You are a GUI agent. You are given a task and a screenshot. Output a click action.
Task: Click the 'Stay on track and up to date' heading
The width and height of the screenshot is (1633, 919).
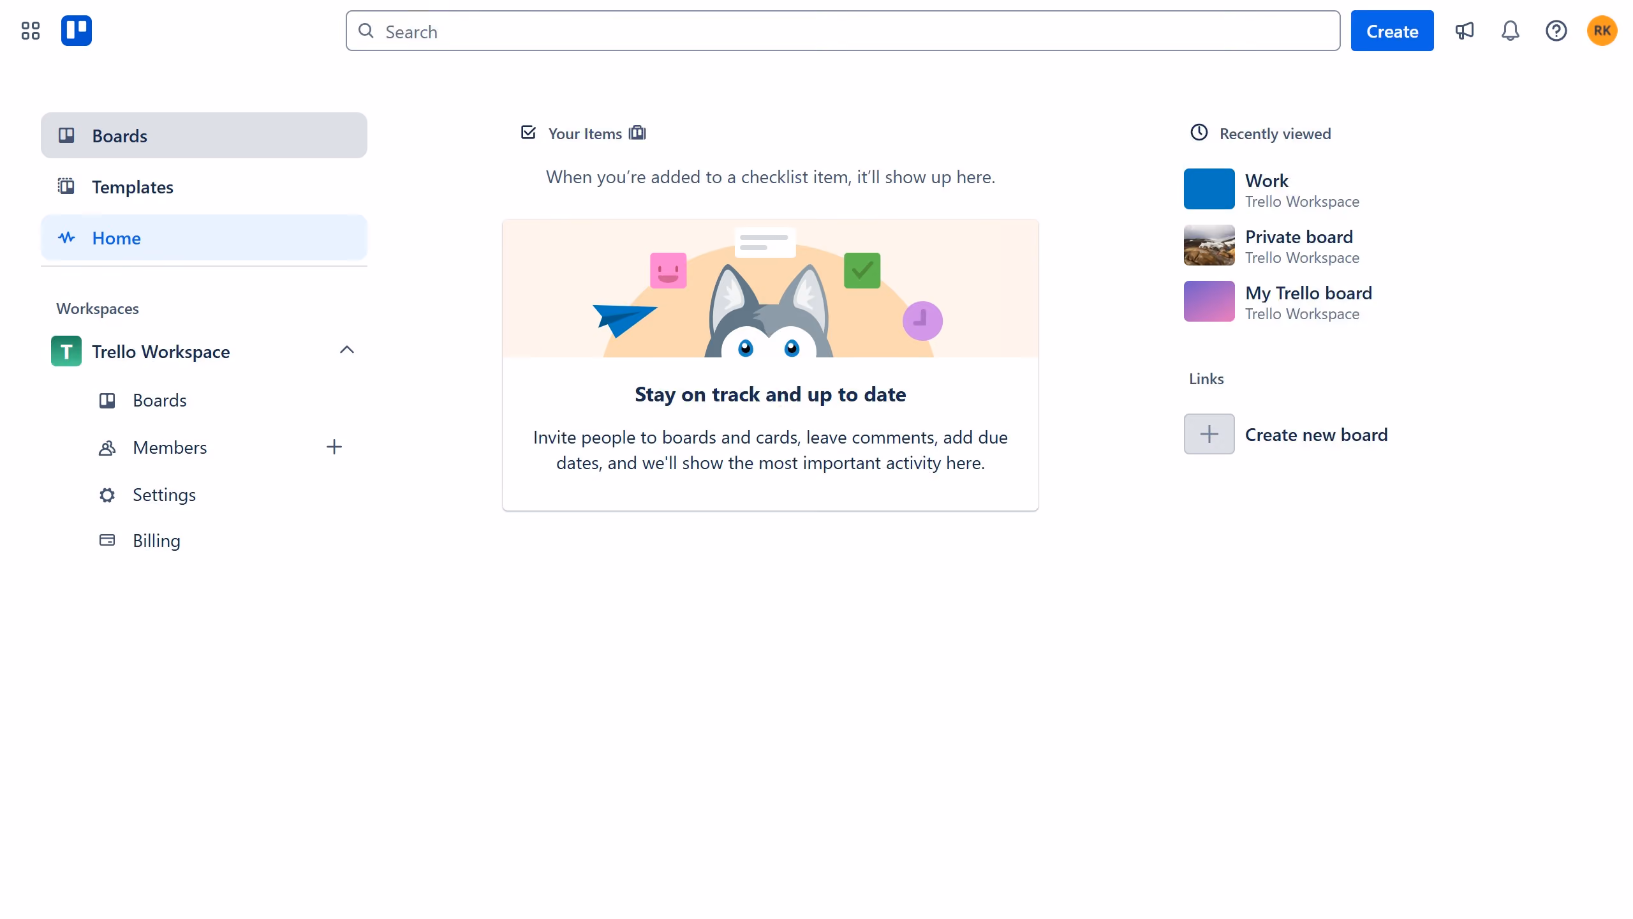click(771, 394)
